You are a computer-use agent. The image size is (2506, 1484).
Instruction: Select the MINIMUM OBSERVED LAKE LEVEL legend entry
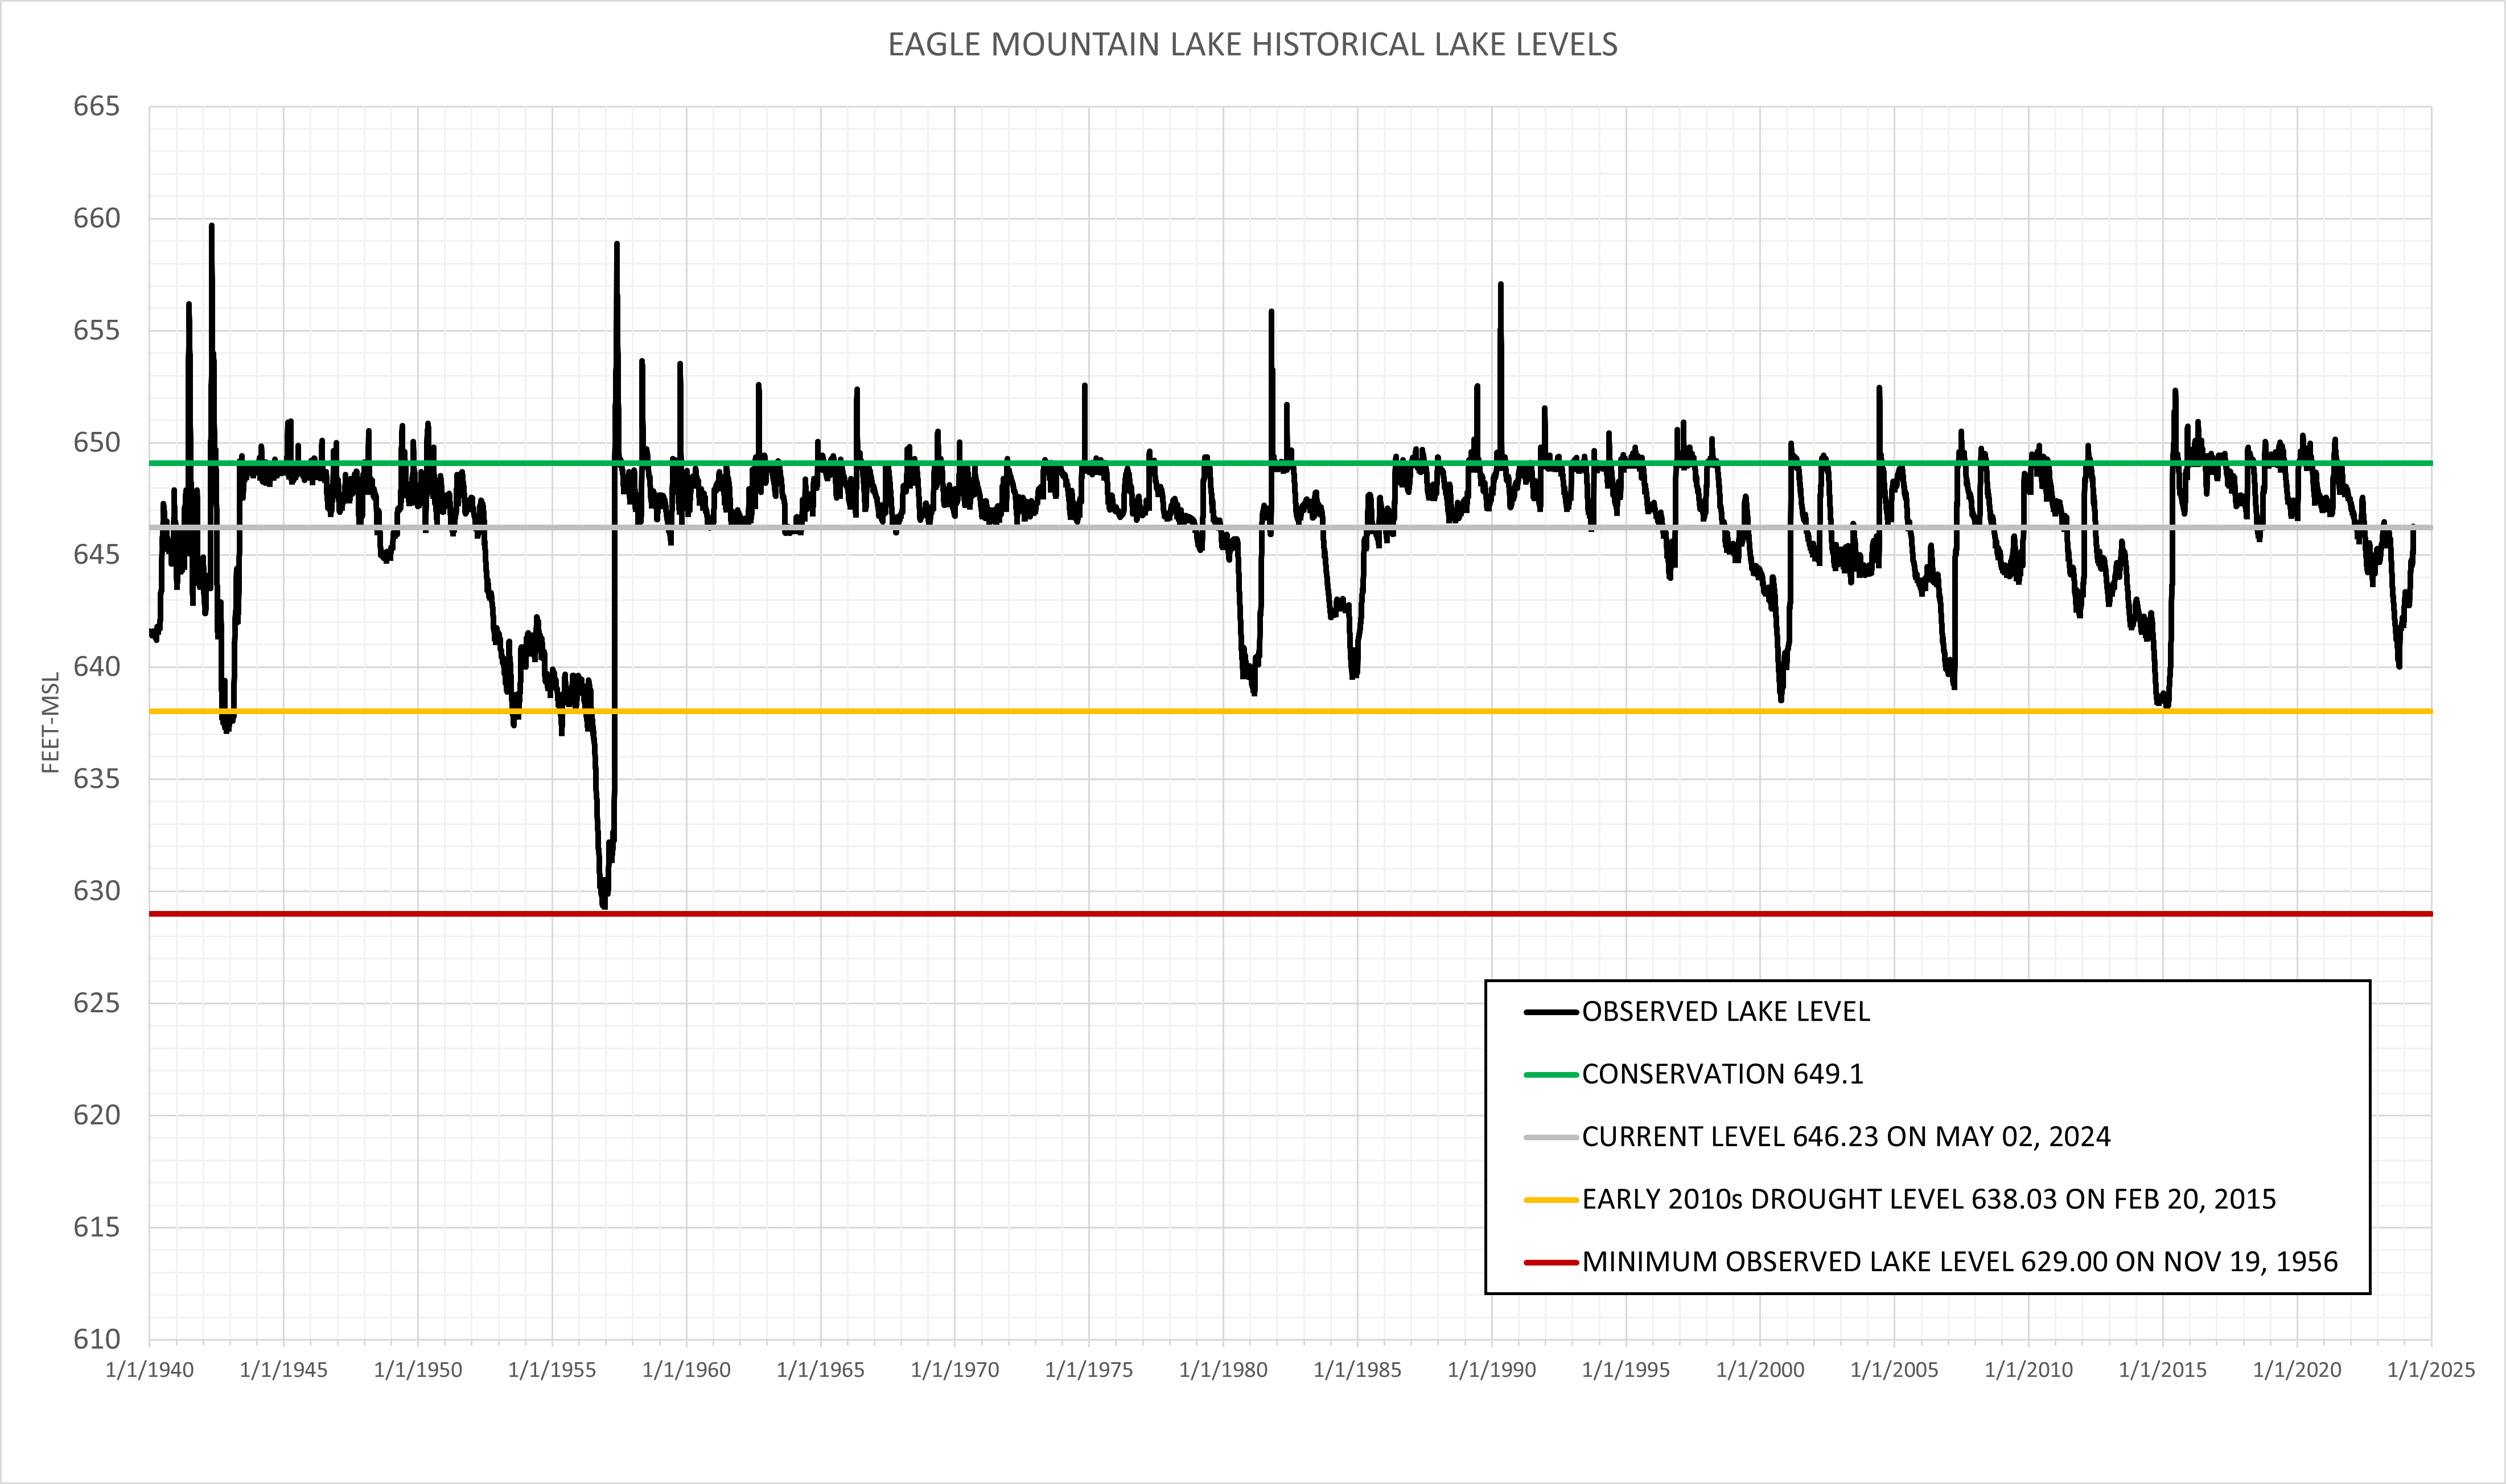(1931, 1262)
